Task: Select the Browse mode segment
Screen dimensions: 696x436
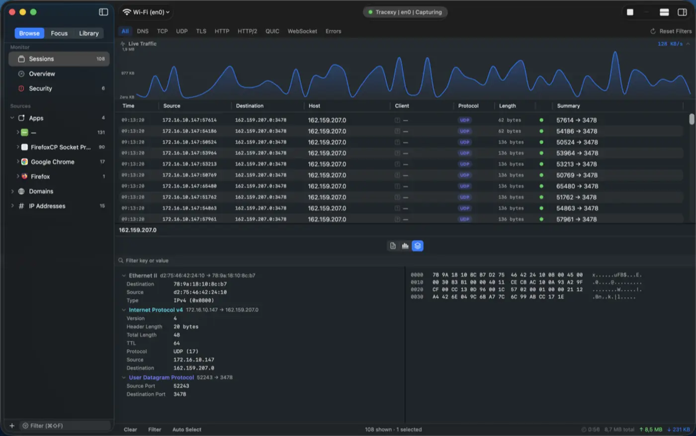Action: (29, 33)
